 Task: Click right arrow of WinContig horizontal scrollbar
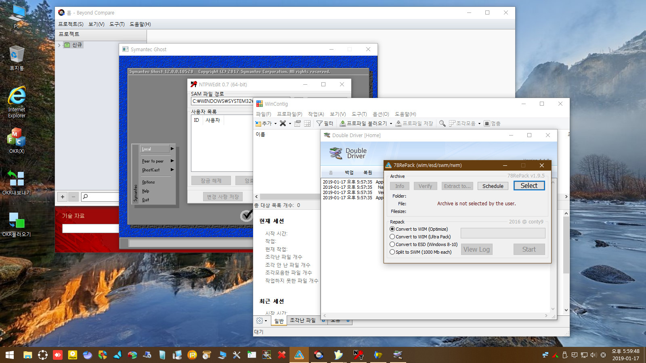click(566, 197)
